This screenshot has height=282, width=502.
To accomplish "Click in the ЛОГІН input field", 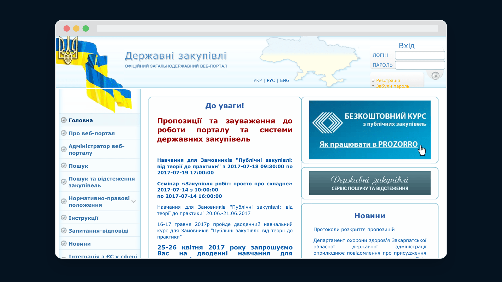I will point(420,55).
